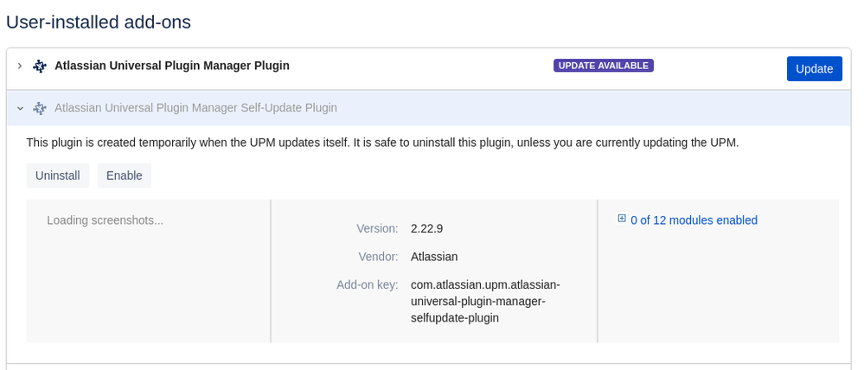The height and width of the screenshot is (370, 864).
Task: Click the UPDATE AVAILABLE badge
Action: pos(604,66)
